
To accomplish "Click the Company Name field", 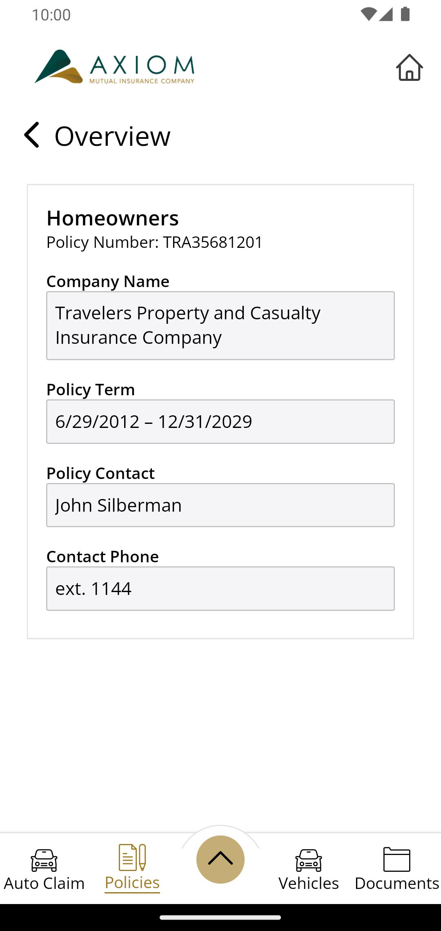I will coord(220,325).
